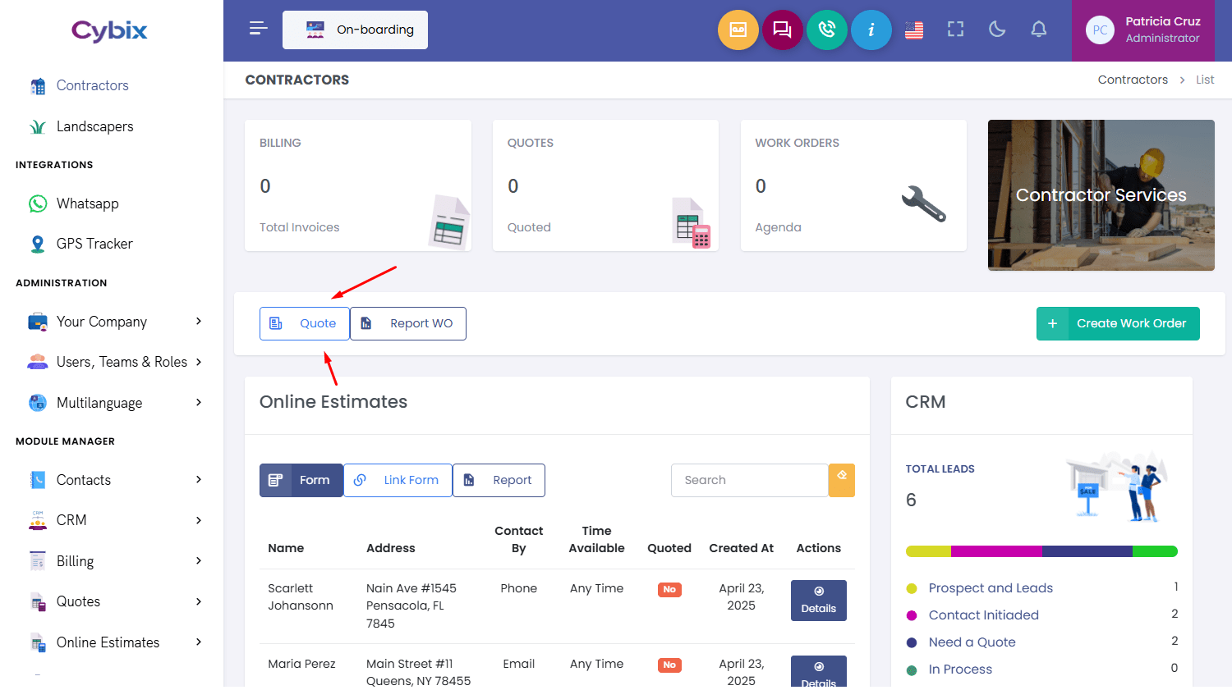Viewport: 1232px width, 690px height.
Task: Click the green phone call icon
Action: [x=827, y=30]
